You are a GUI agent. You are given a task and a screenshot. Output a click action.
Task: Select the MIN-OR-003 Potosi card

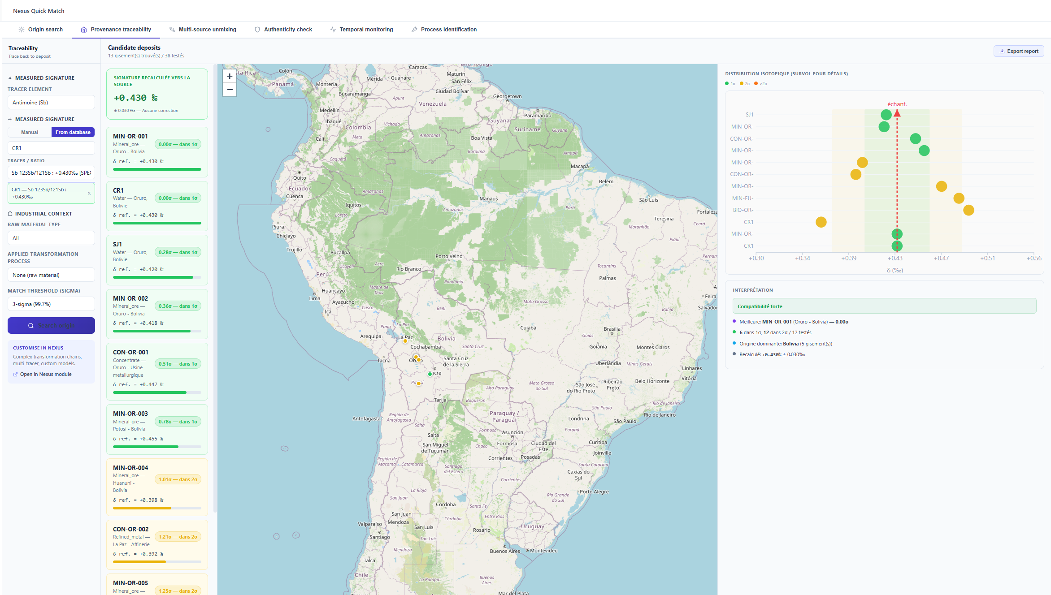(x=157, y=430)
